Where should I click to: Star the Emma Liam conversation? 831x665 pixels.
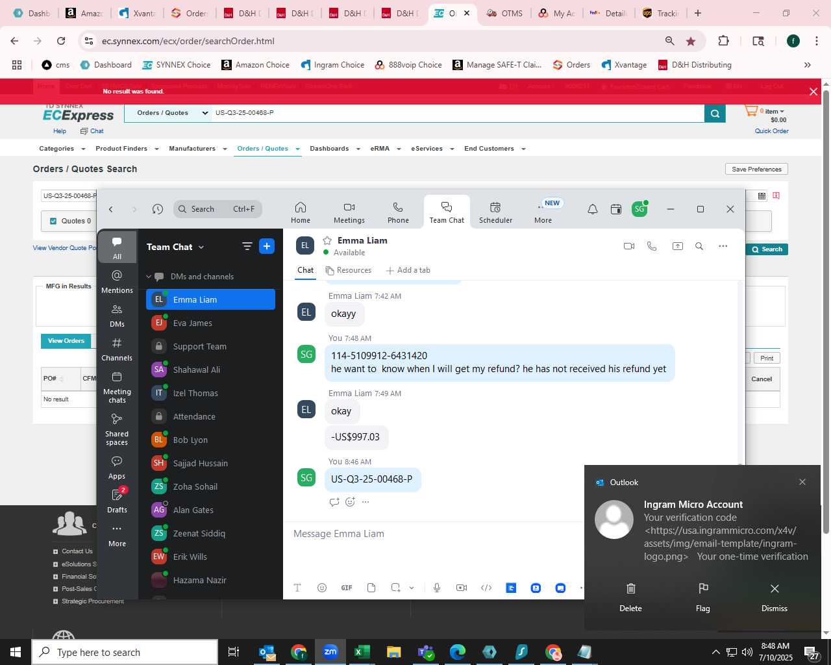(327, 240)
